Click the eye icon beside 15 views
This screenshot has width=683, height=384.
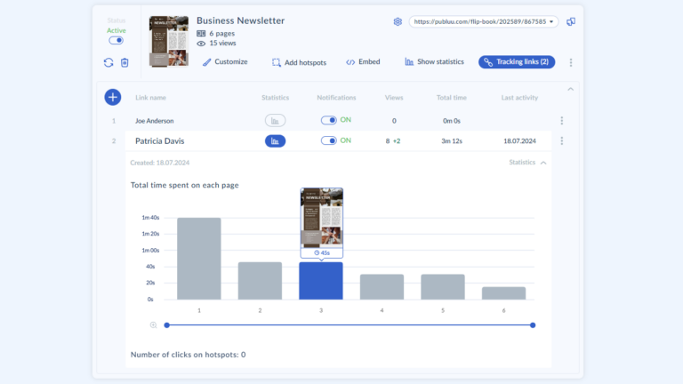[201, 44]
